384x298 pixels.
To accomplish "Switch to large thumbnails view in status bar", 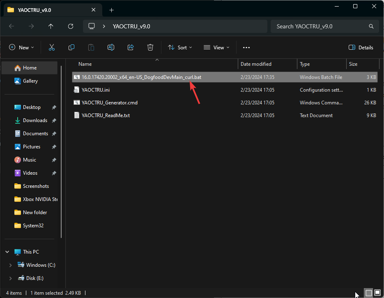I will 377,293.
